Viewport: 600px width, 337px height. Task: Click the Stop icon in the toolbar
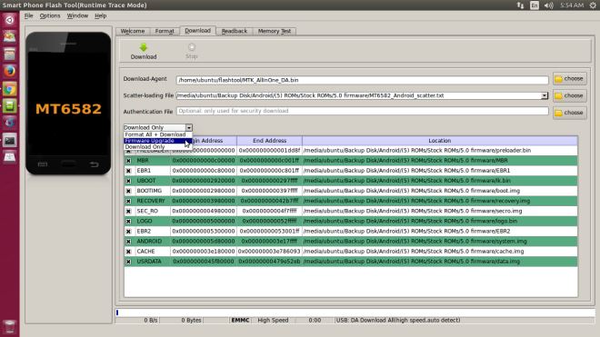(x=191, y=47)
